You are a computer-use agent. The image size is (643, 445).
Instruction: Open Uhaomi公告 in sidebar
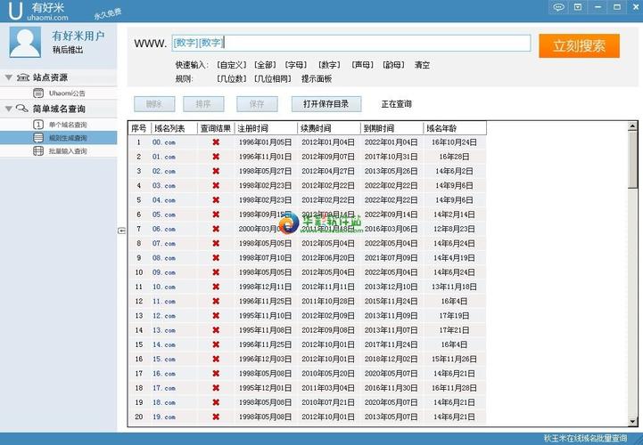(67, 93)
